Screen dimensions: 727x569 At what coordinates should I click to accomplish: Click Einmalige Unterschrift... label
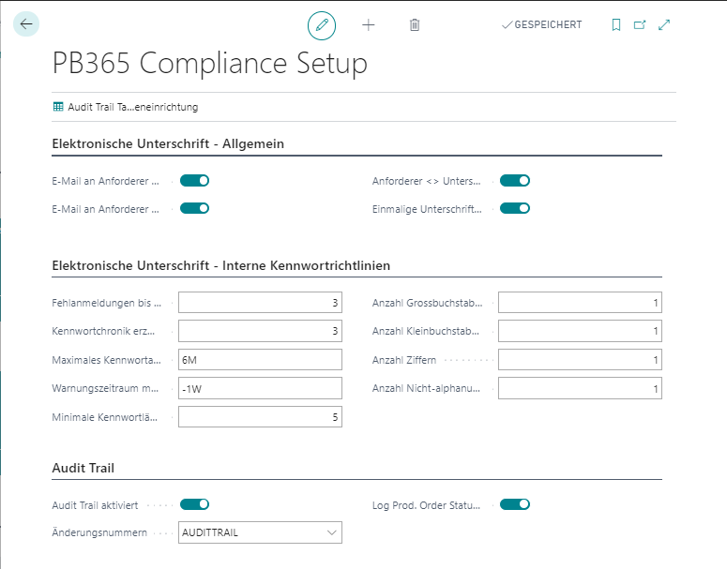pyautogui.click(x=427, y=209)
